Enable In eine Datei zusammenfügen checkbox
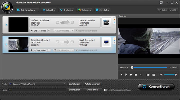Image resolution: width=180 pixels, height=100 pixels. [105, 90]
